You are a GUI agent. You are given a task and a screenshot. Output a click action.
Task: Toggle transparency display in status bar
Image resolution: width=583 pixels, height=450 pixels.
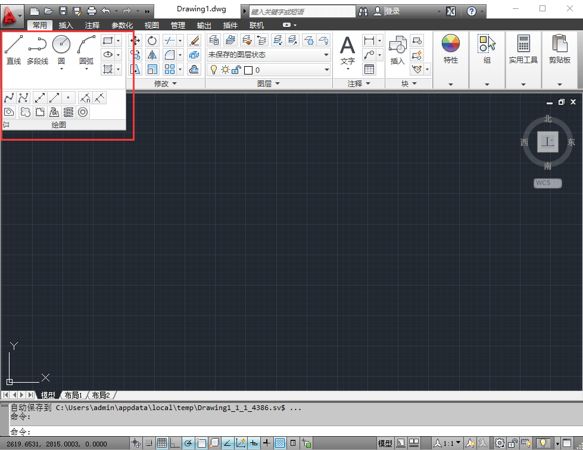point(280,443)
